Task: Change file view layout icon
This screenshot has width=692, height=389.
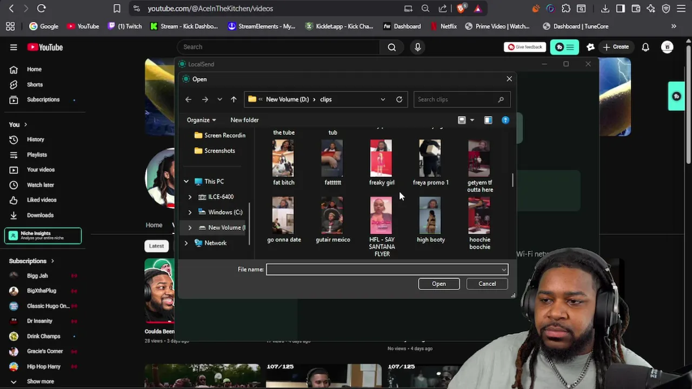Action: 462,120
